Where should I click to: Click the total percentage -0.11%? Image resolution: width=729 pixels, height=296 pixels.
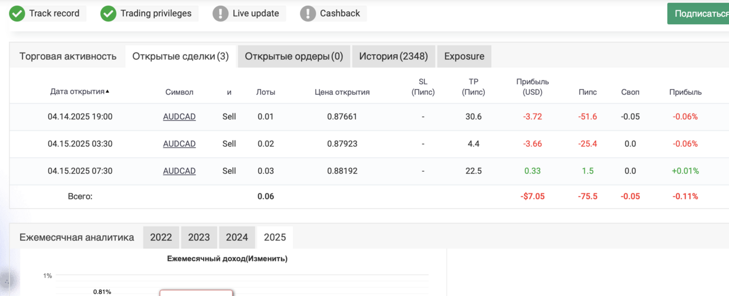685,197
